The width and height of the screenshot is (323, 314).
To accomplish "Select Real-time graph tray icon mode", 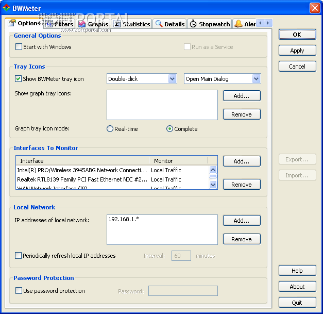I will 110,129.
